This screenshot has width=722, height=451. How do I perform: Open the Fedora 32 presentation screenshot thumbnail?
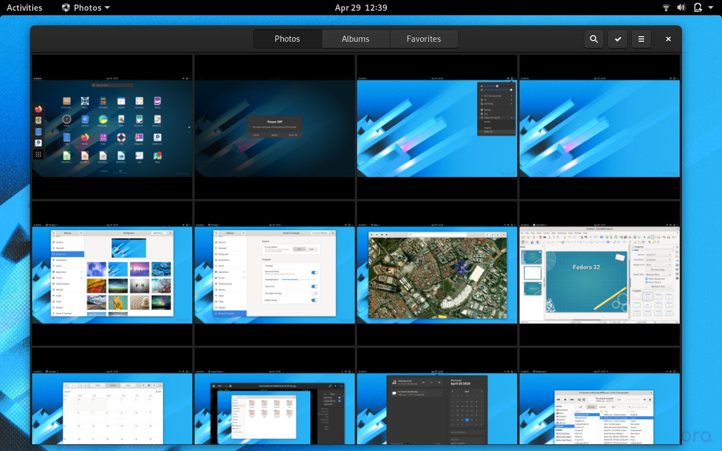[600, 273]
